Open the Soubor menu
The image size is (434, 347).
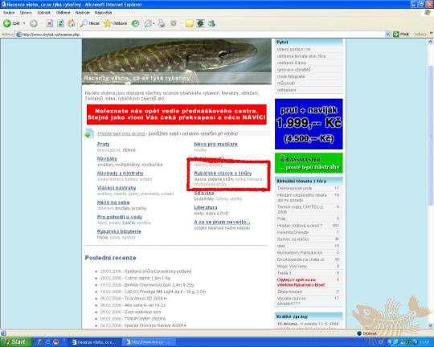(x=9, y=13)
